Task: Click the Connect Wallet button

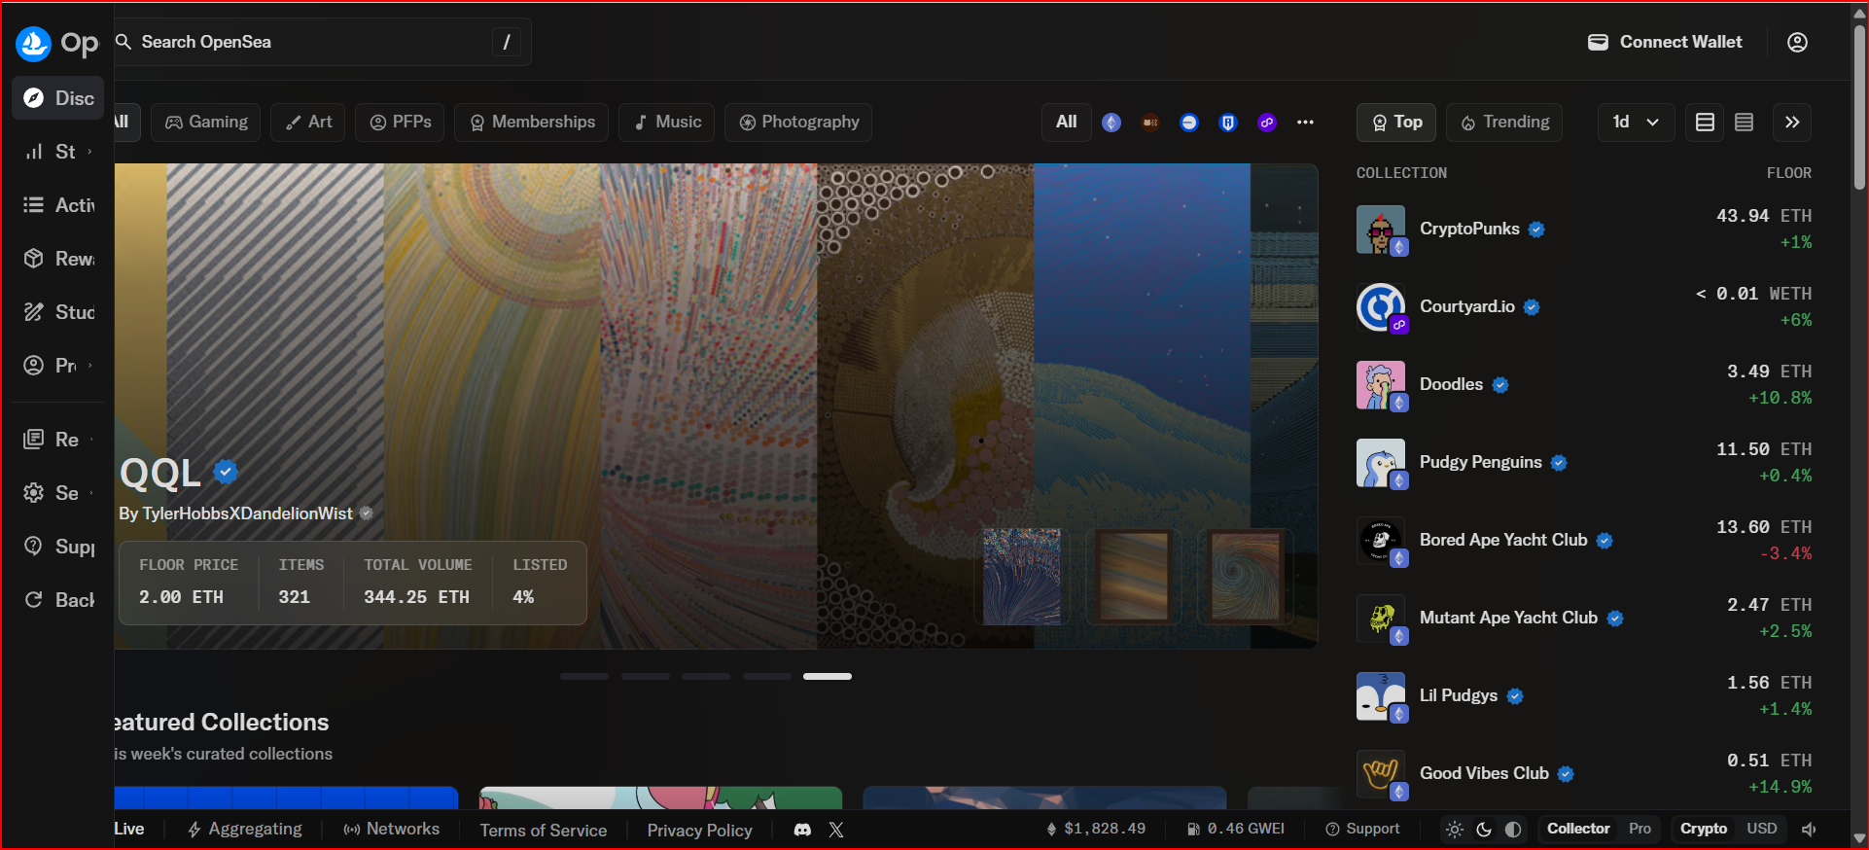Action: point(1665,42)
